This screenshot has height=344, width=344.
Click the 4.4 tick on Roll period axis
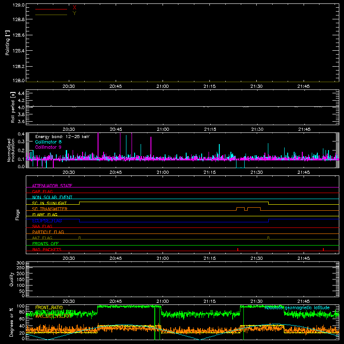21,93
